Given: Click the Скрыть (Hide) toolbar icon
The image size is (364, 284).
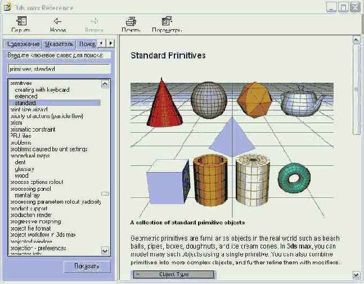Looking at the screenshot, I should (x=21, y=21).
